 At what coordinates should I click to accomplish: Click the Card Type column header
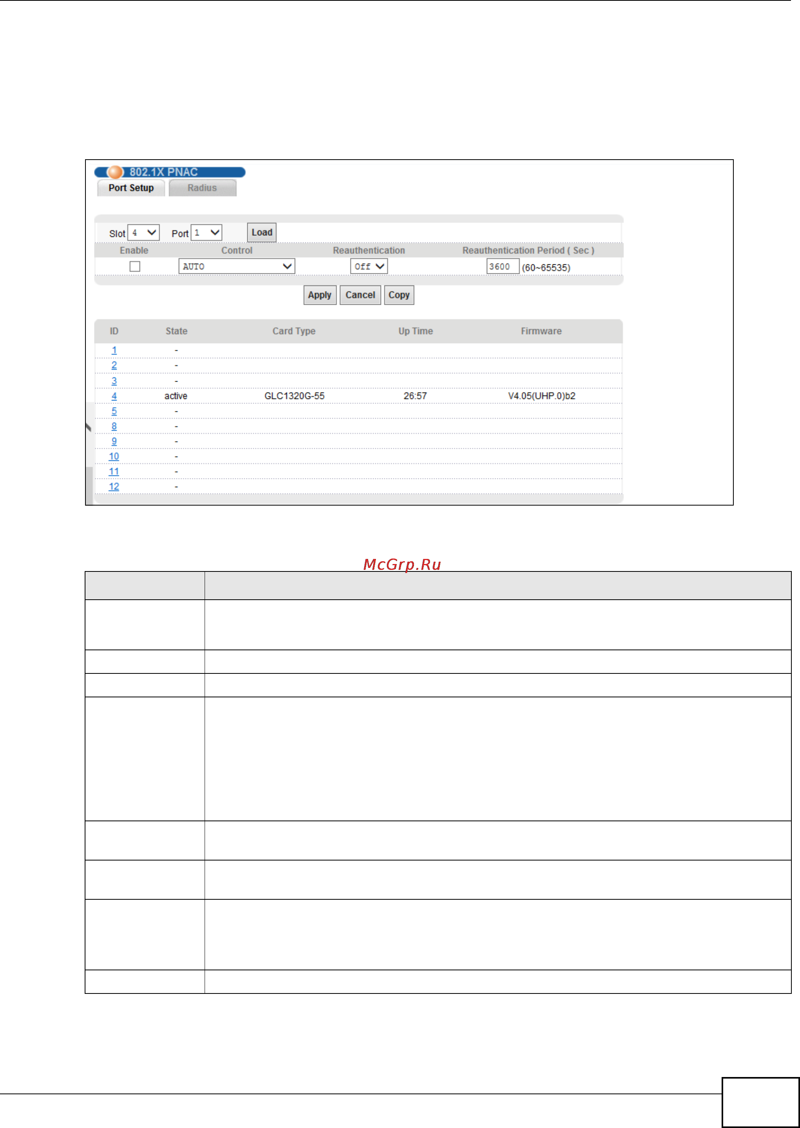pyautogui.click(x=294, y=331)
